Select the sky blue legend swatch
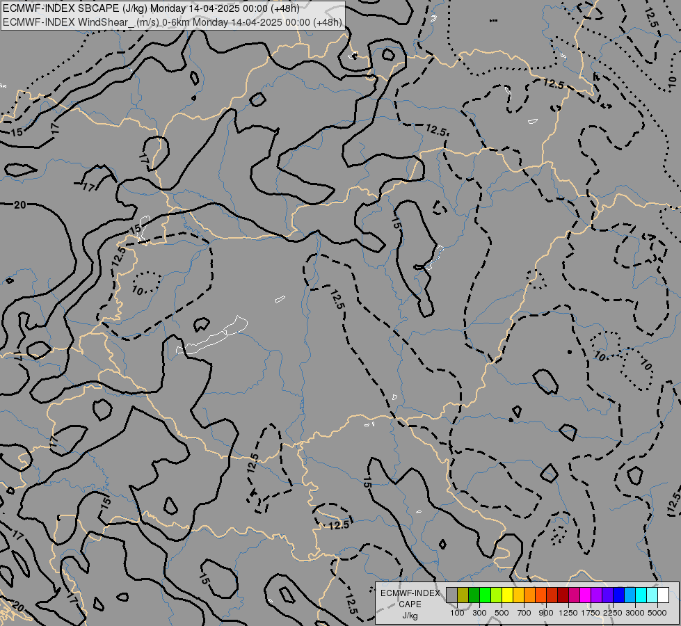This screenshot has height=626, width=681. coord(630,595)
